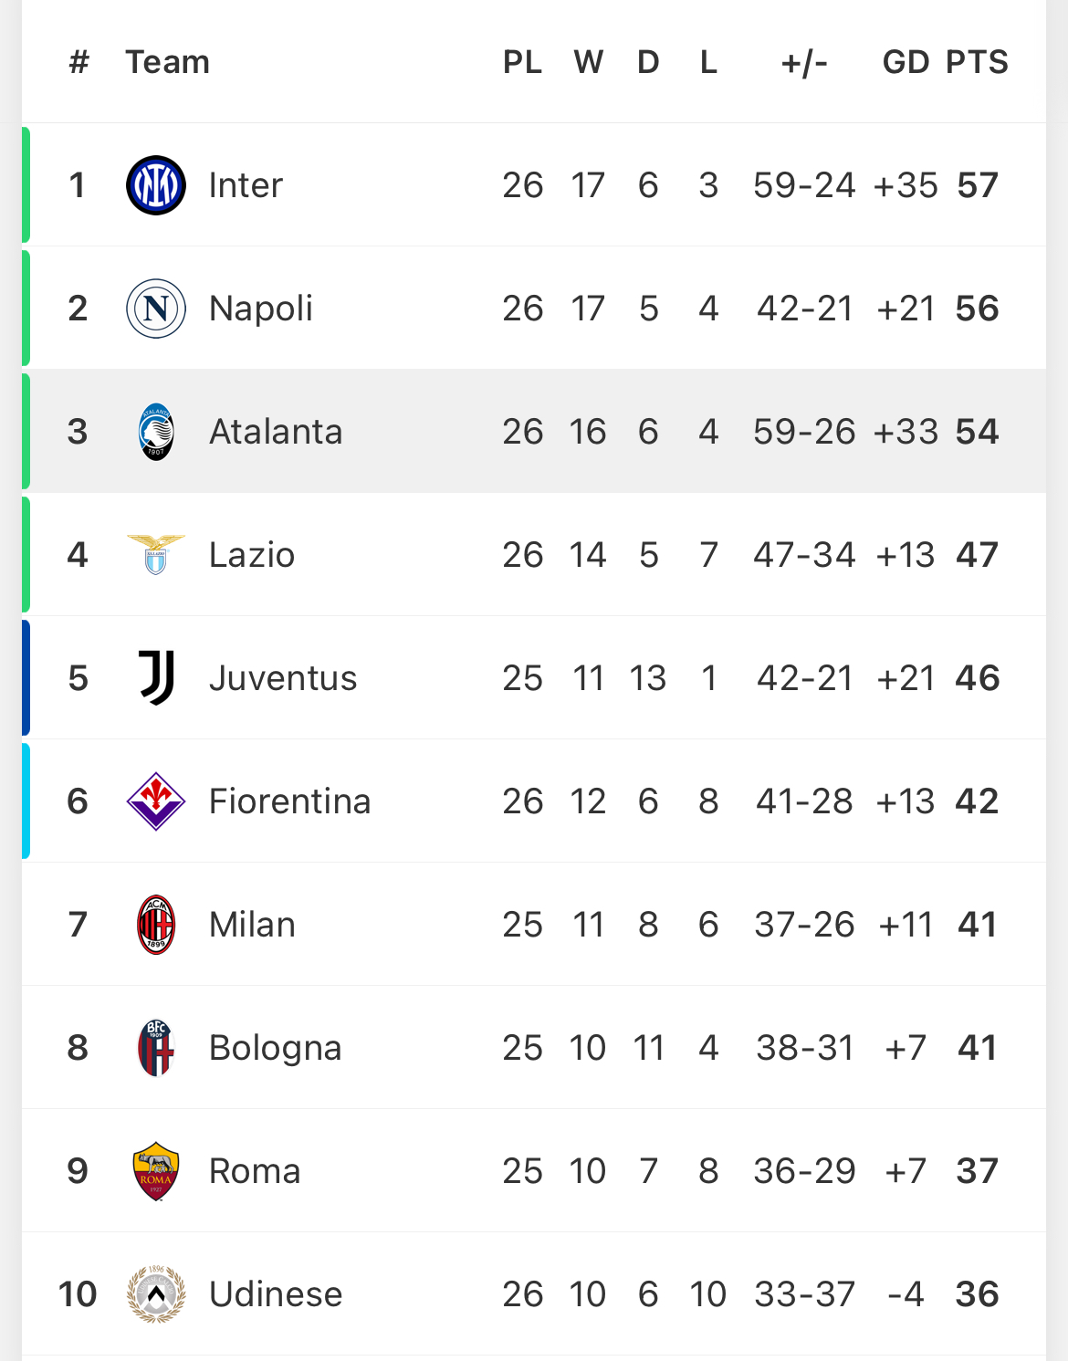The height and width of the screenshot is (1361, 1068).
Task: Select the Atalanta team logo
Action: (156, 432)
